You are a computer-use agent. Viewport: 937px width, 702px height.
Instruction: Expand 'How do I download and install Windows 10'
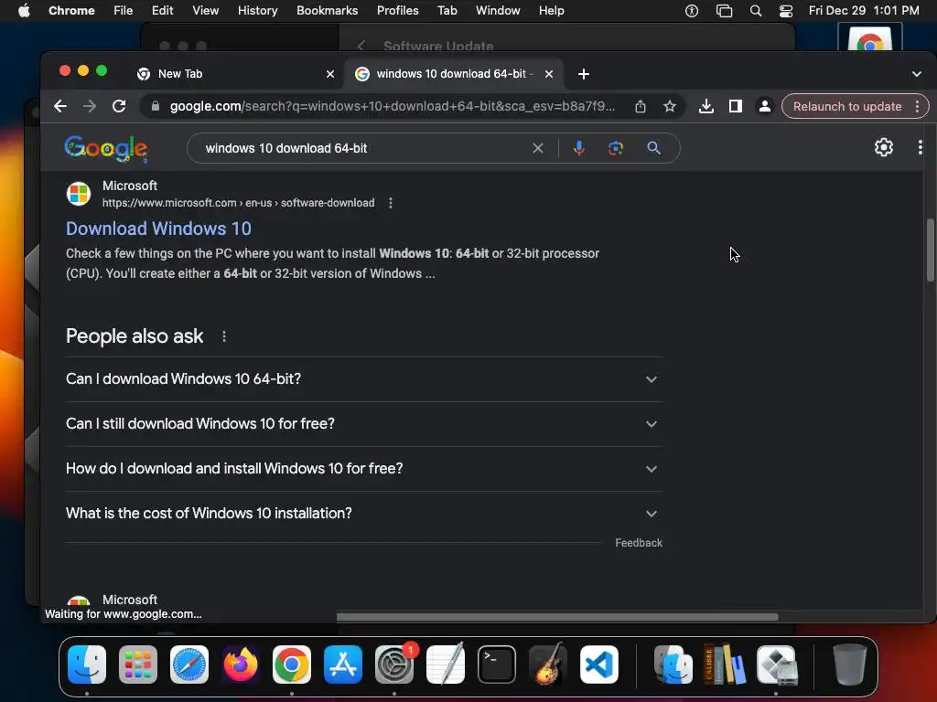(x=364, y=469)
